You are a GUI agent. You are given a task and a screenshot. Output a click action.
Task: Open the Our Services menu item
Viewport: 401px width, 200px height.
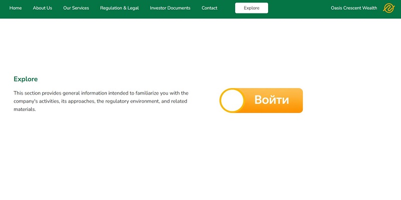(x=76, y=8)
